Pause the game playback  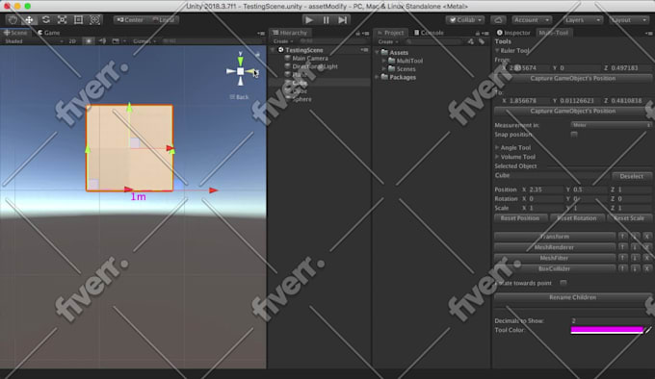click(327, 19)
